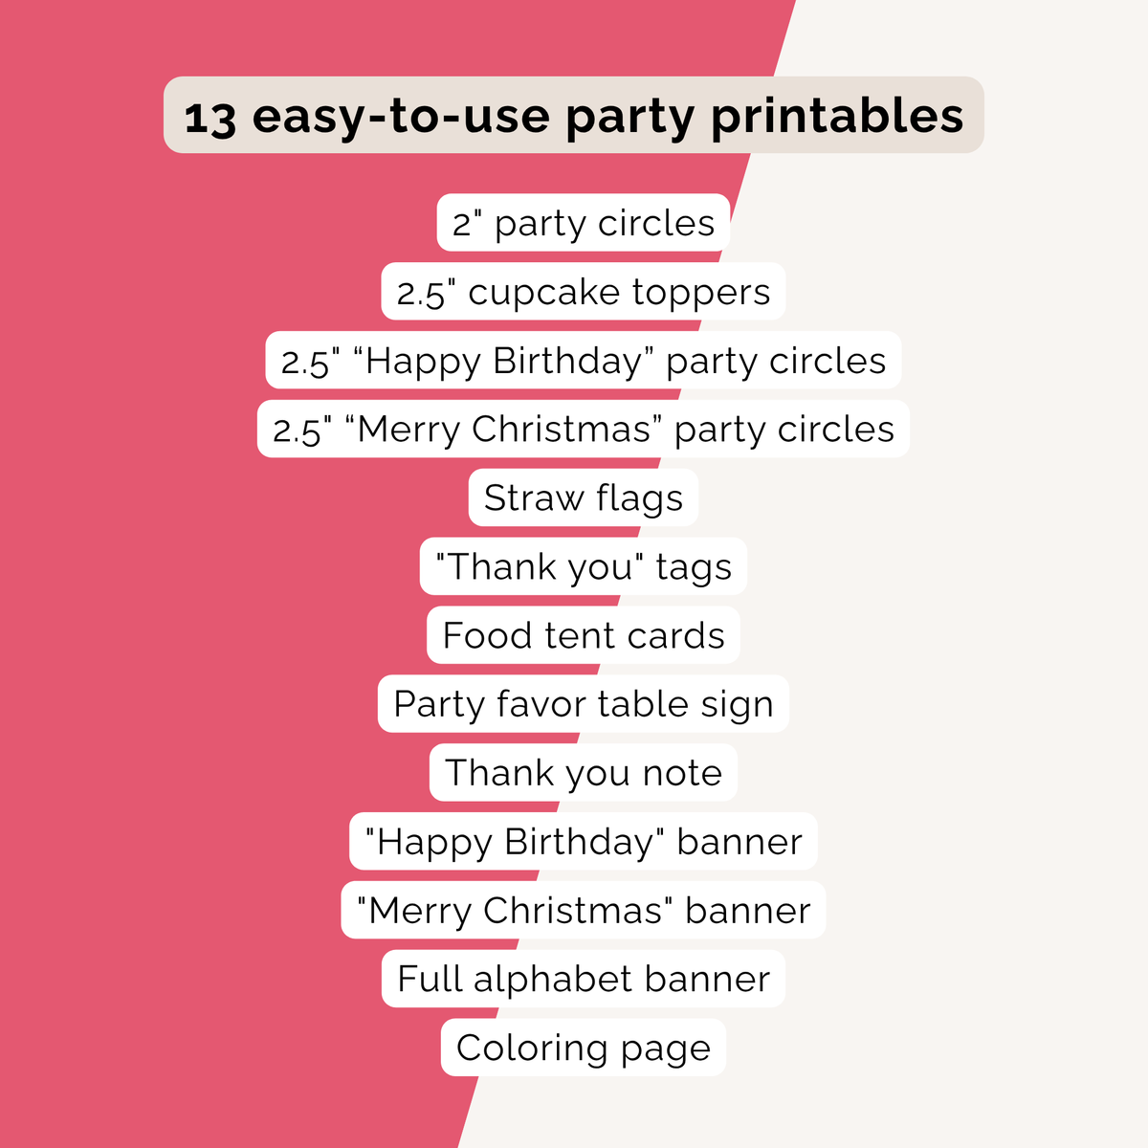The image size is (1148, 1148).
Task: Click the cream background area
Action: click(1004, 574)
